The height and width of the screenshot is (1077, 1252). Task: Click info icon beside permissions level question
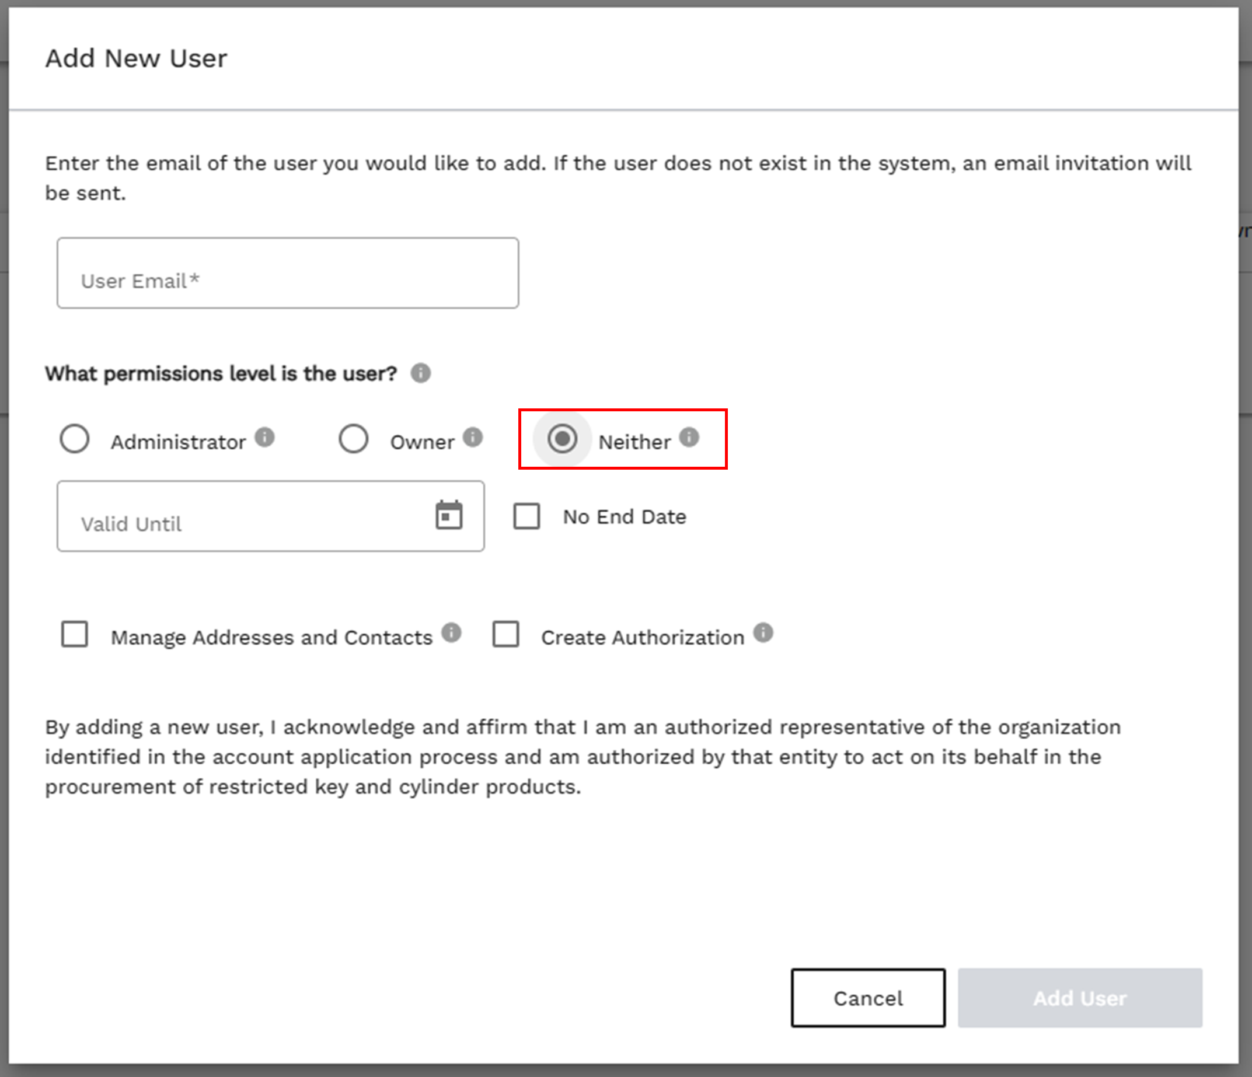coord(421,373)
